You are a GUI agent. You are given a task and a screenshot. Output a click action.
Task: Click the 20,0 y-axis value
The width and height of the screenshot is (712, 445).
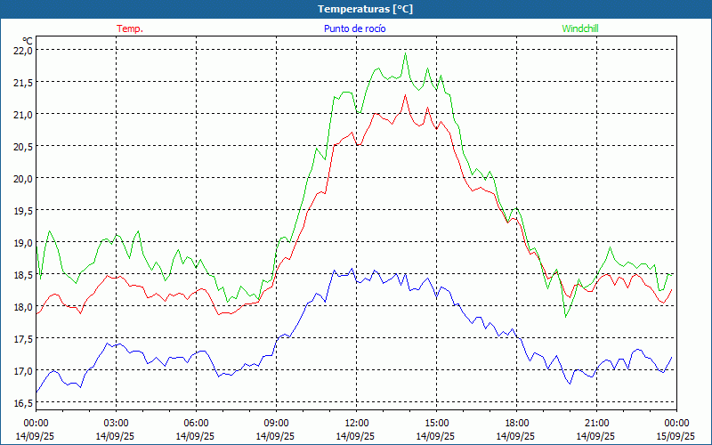tap(22, 178)
